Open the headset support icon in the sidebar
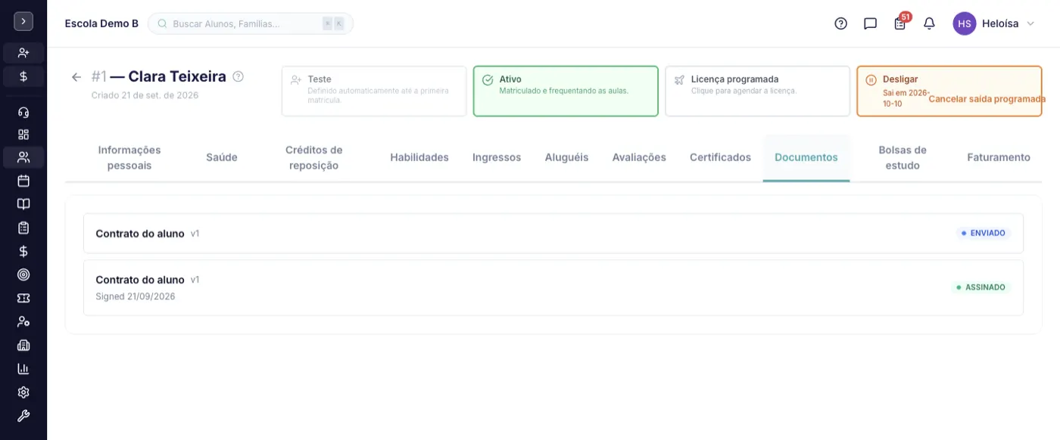The image size is (1060, 440). pos(23,113)
